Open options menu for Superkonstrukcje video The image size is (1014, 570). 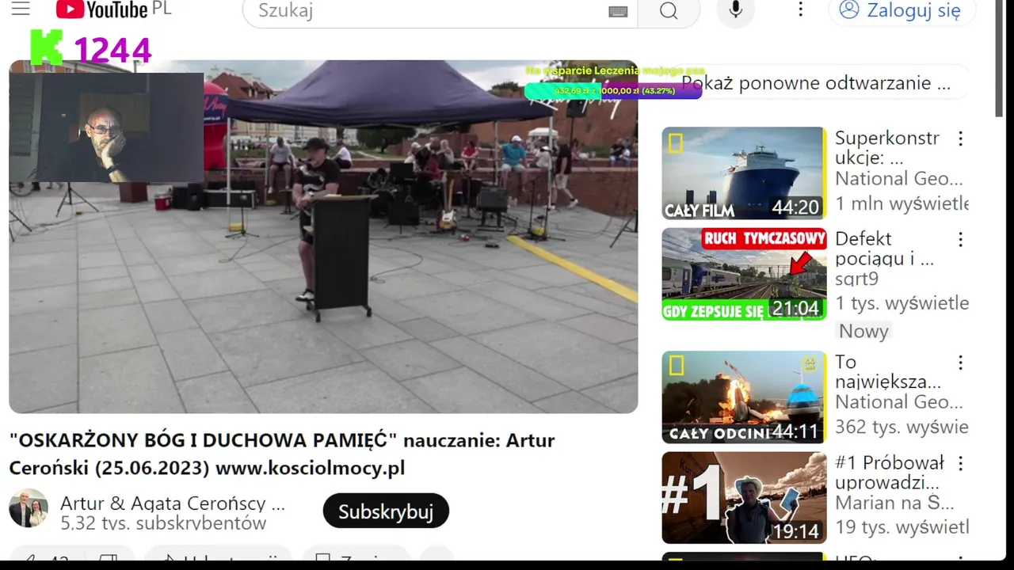click(x=960, y=139)
